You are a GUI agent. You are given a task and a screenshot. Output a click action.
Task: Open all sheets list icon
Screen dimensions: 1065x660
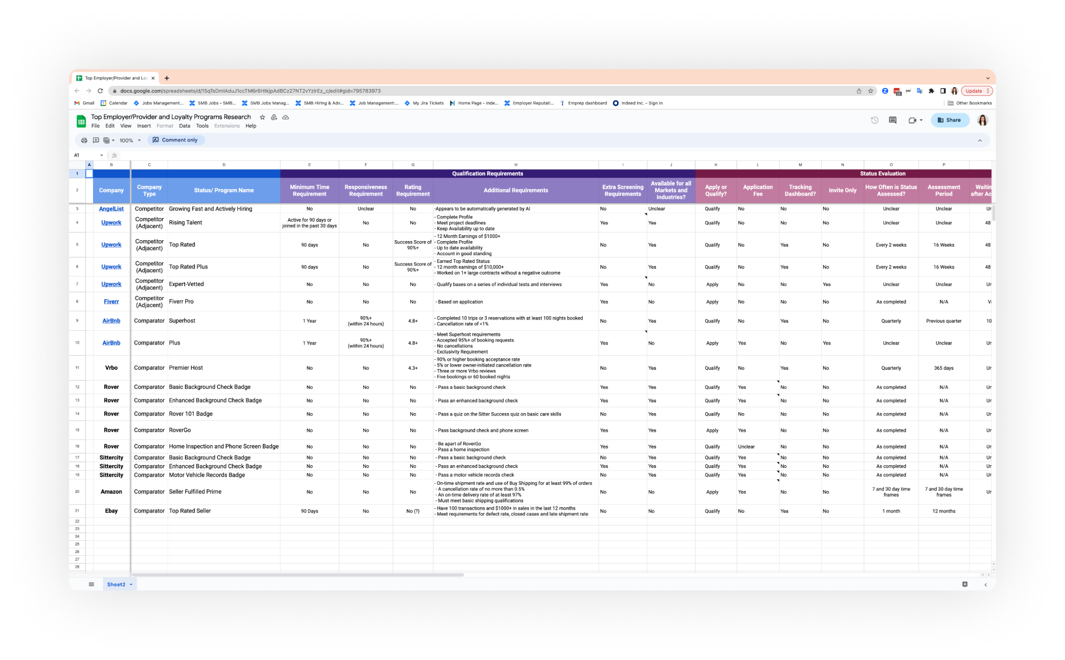[x=91, y=584]
